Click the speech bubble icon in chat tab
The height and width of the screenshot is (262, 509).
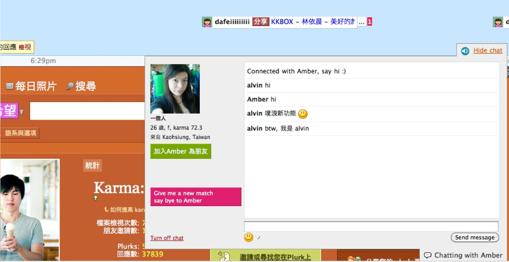(x=428, y=256)
